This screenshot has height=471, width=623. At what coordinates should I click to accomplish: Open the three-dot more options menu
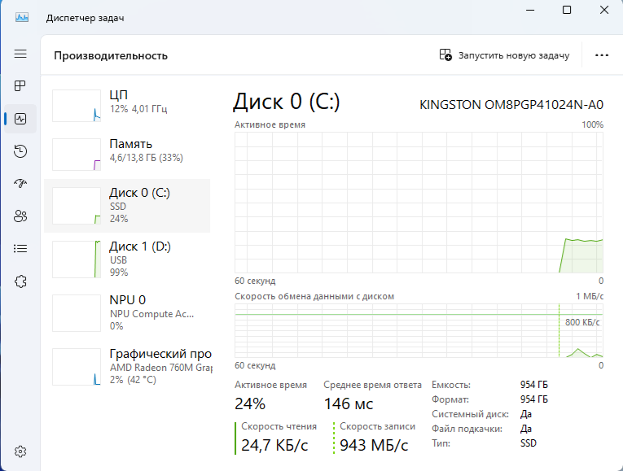click(x=602, y=55)
